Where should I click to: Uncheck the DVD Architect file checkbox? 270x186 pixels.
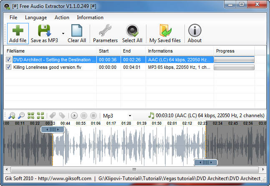click(x=8, y=60)
